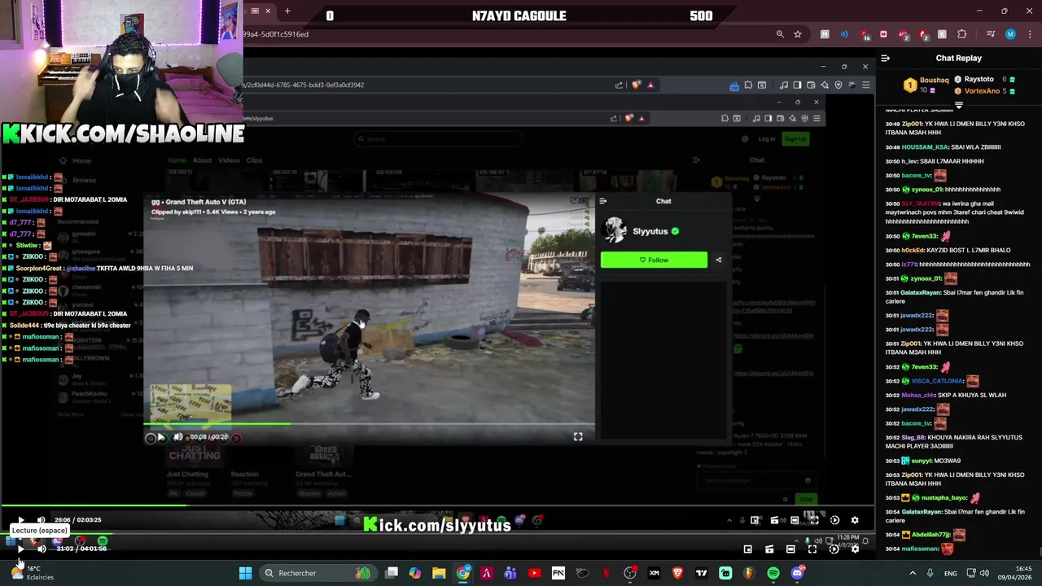
Task: Open the inner browser's Videos tab
Action: point(229,160)
